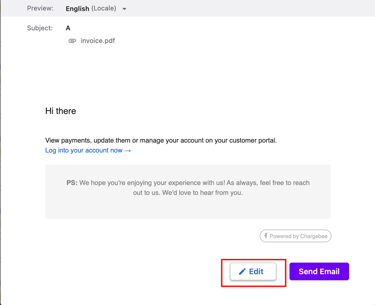Click the paperclip attachment icon

[72, 41]
